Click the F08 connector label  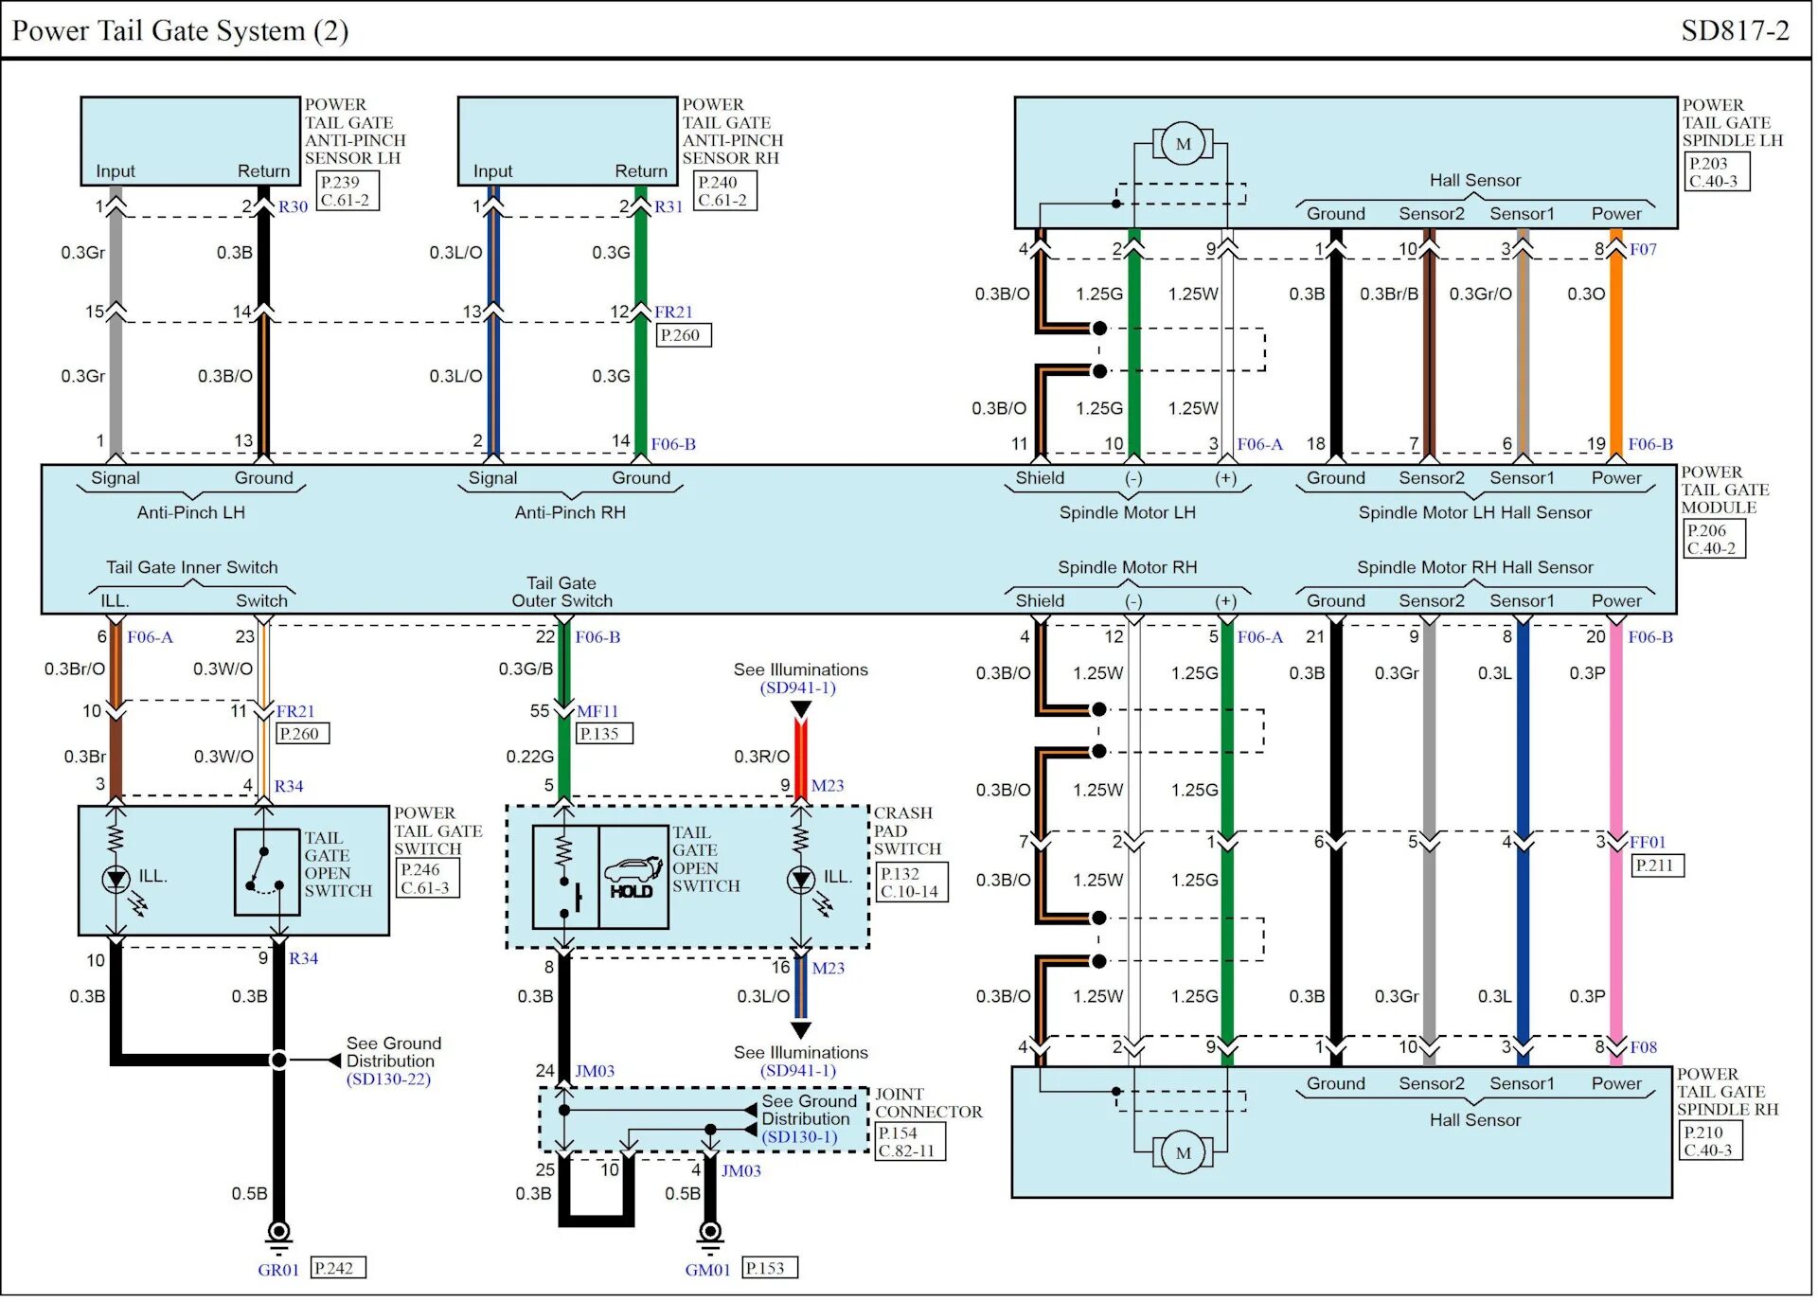(x=1643, y=1047)
